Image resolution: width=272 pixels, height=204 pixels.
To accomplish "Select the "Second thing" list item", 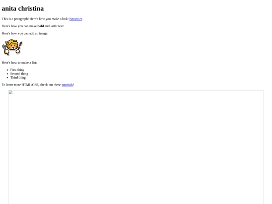I will click(19, 74).
